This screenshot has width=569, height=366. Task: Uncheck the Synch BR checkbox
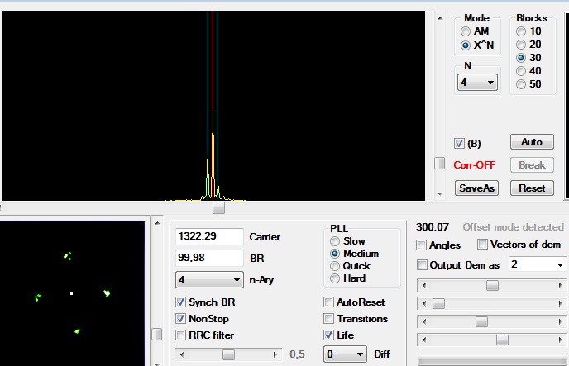pyautogui.click(x=181, y=302)
